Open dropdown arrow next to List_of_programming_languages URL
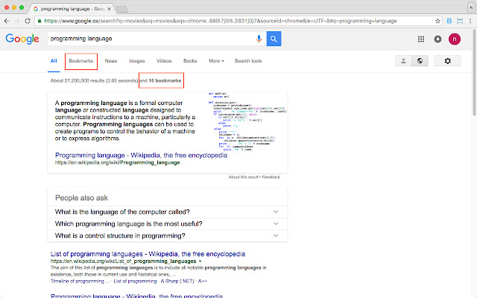 coord(200,261)
